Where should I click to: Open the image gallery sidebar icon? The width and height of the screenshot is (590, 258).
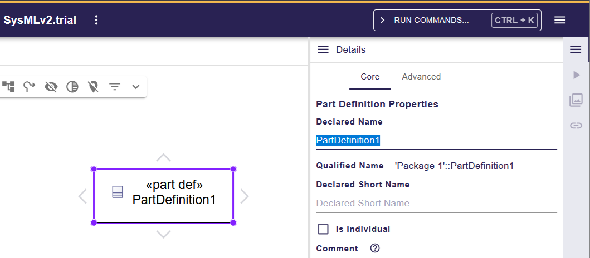pyautogui.click(x=576, y=100)
